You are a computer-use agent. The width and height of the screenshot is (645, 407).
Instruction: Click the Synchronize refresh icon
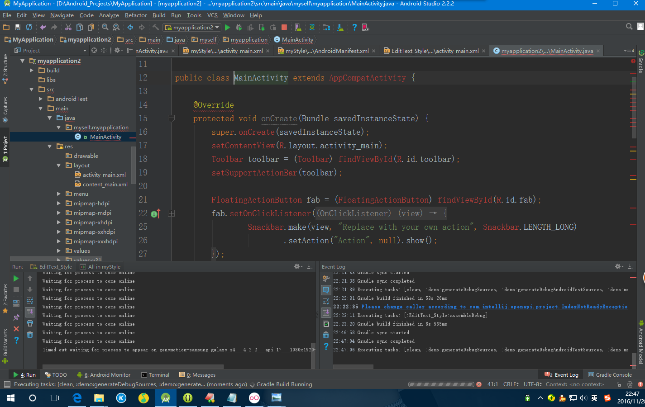click(29, 28)
